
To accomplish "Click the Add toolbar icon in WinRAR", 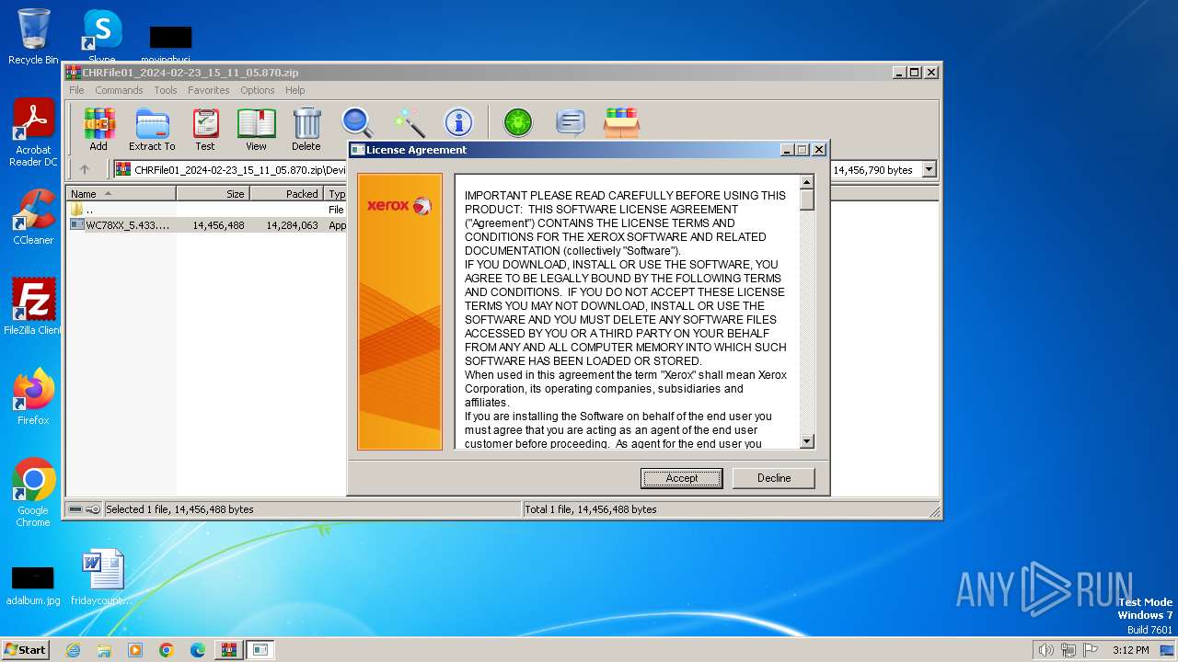I will pos(98,129).
